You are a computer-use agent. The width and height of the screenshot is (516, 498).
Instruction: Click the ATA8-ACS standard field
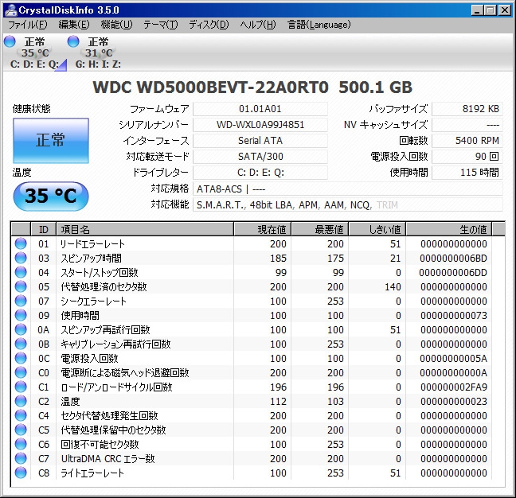[x=347, y=189]
